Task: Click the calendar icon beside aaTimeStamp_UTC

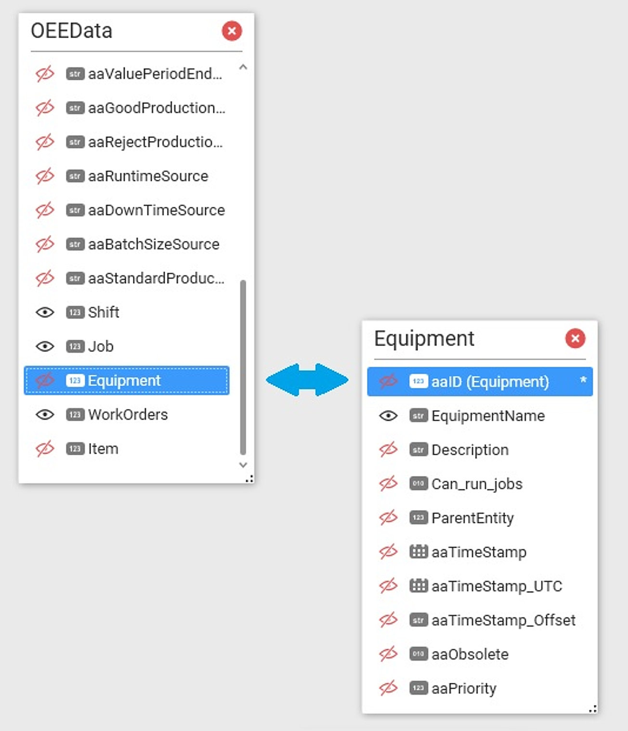Action: pyautogui.click(x=418, y=586)
